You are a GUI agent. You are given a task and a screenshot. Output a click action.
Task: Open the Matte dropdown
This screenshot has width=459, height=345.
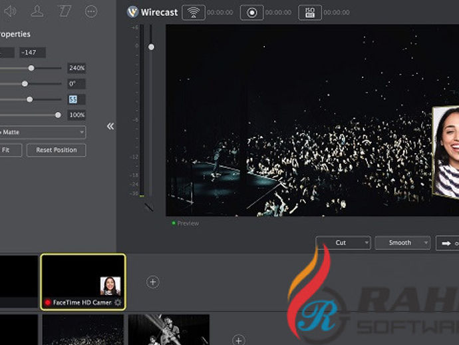pos(43,132)
